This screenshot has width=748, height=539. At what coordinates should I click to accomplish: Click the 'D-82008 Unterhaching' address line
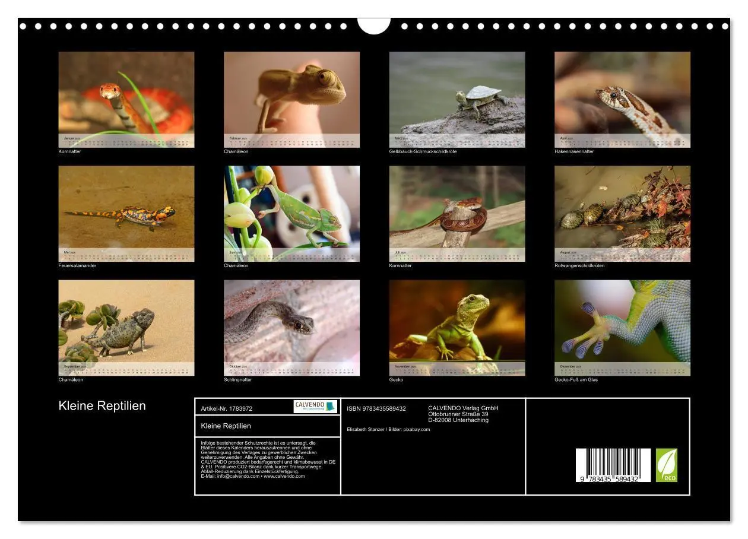point(458,420)
